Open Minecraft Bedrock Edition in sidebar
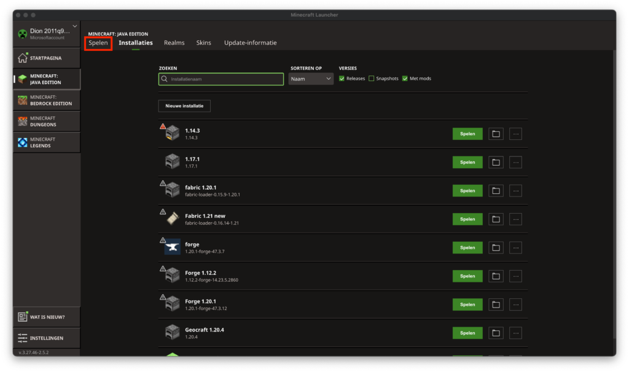 (x=47, y=100)
